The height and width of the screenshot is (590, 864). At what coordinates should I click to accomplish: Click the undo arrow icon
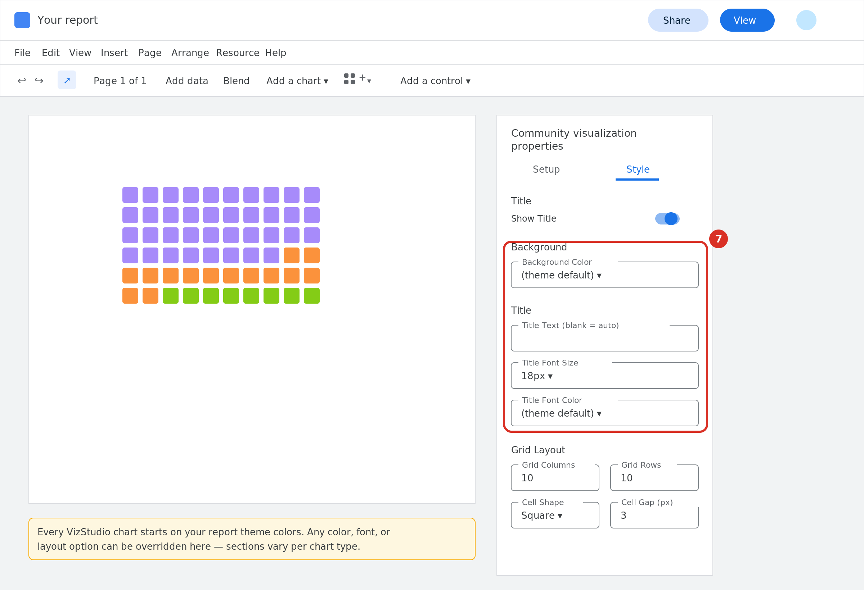pyautogui.click(x=22, y=81)
